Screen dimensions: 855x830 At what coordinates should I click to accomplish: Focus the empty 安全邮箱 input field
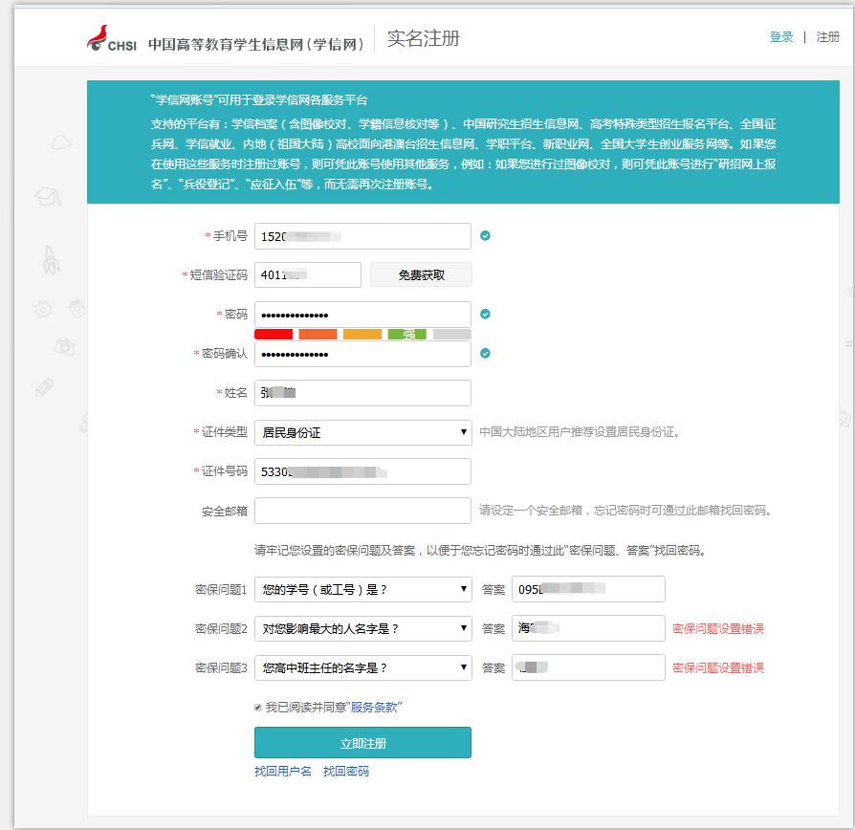point(362,511)
